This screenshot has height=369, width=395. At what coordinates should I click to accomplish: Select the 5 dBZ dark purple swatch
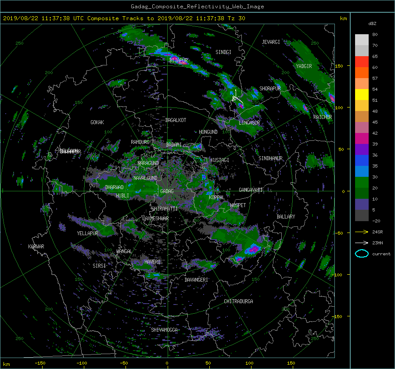(362, 204)
